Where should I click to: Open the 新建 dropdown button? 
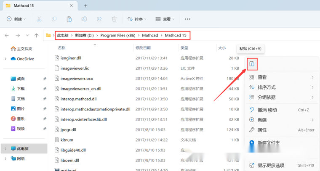(16, 19)
